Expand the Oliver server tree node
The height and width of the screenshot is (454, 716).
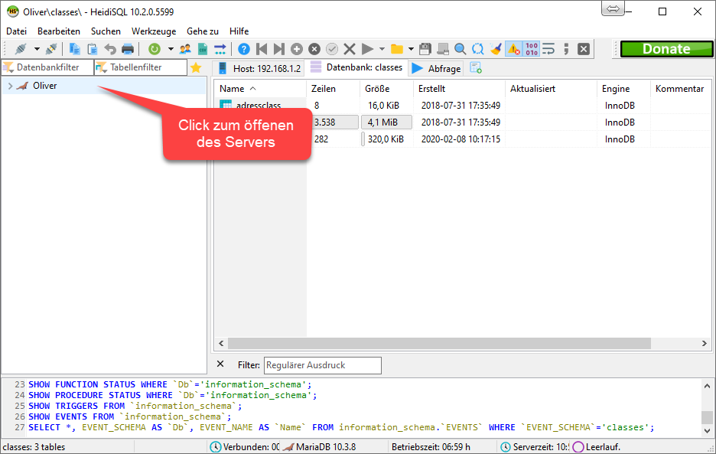(10, 86)
